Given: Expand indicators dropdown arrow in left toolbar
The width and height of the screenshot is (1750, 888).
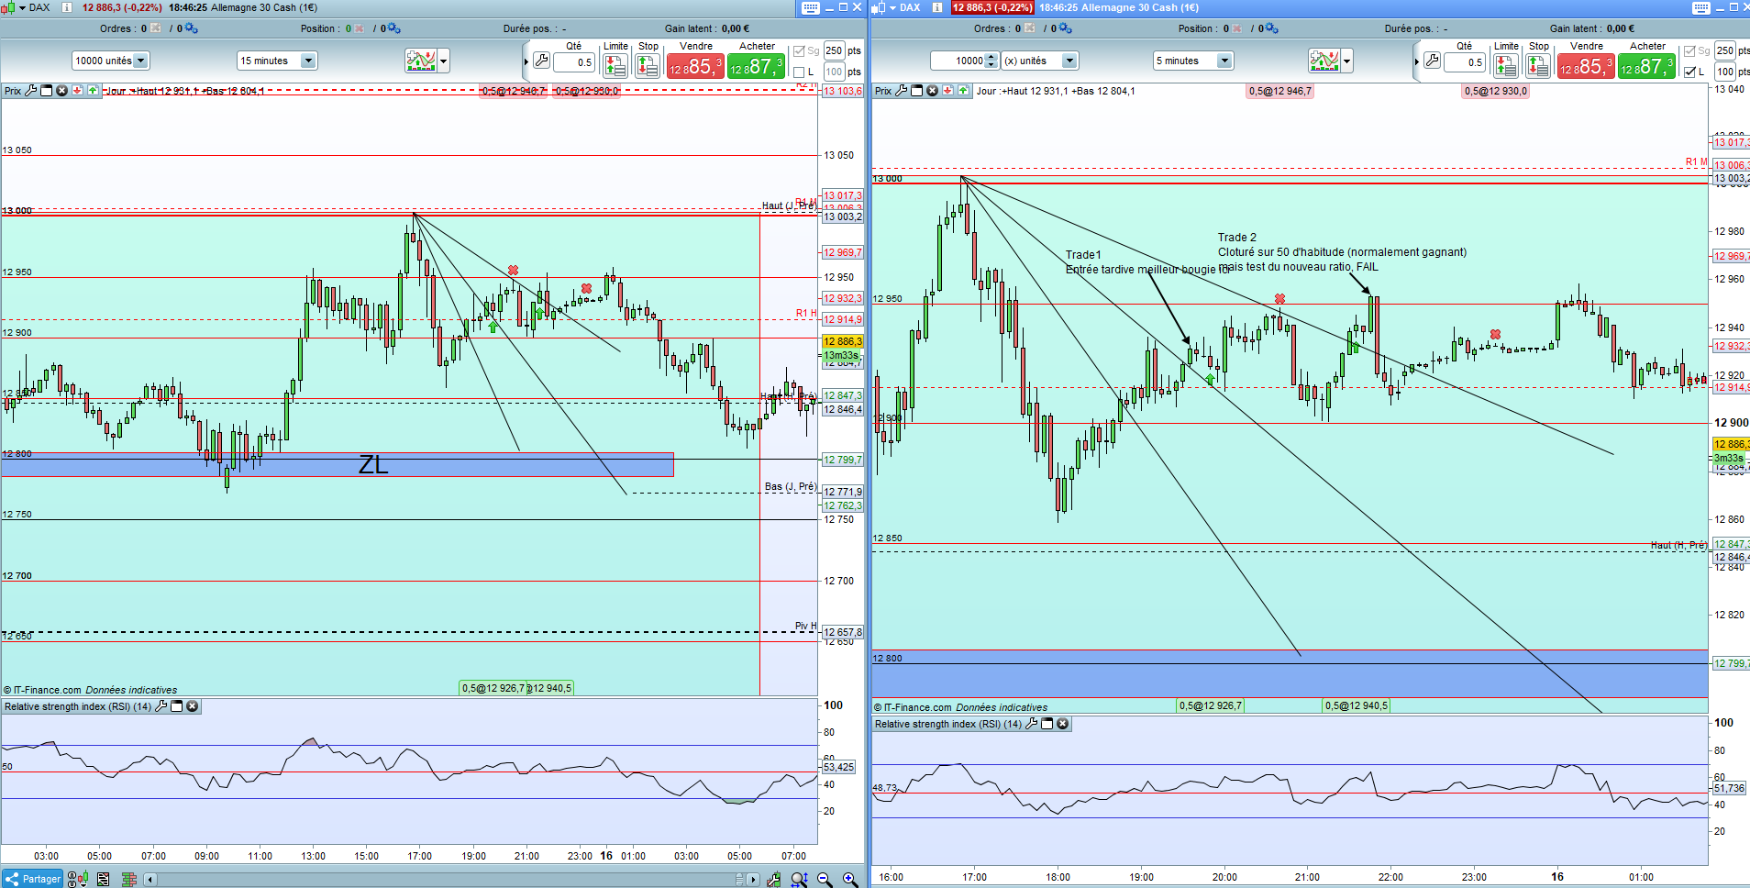Looking at the screenshot, I should [444, 61].
